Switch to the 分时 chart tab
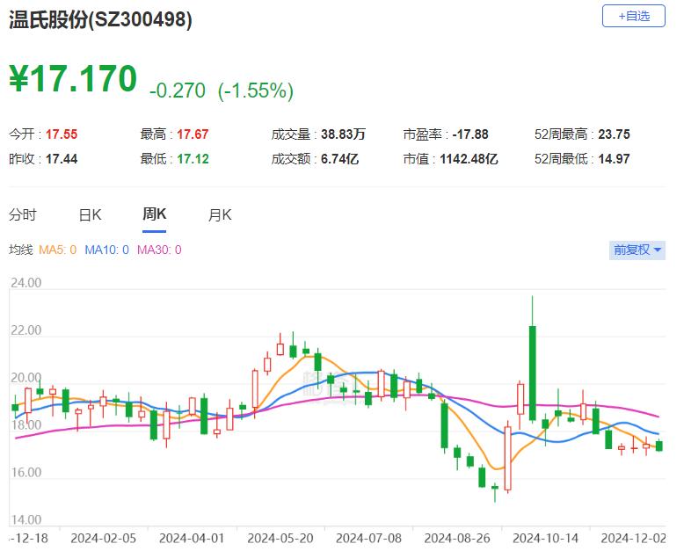 tap(23, 214)
